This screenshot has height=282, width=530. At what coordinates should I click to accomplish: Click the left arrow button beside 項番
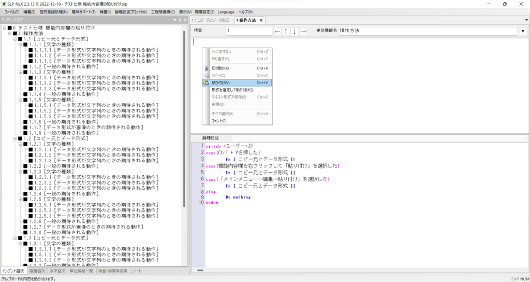pos(277,31)
